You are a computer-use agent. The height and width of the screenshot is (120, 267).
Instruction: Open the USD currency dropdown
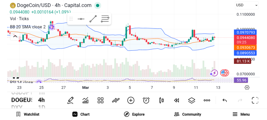pos(247,5)
